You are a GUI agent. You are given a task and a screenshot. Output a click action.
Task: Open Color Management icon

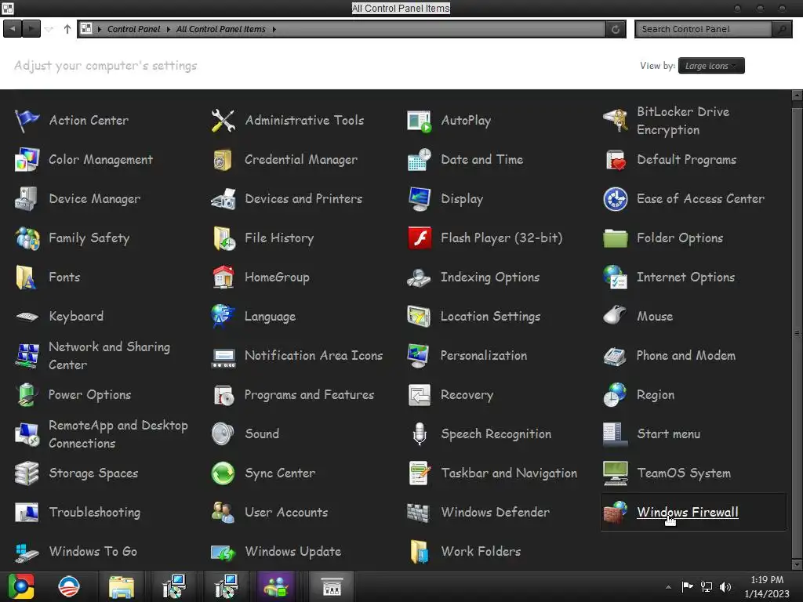click(27, 160)
